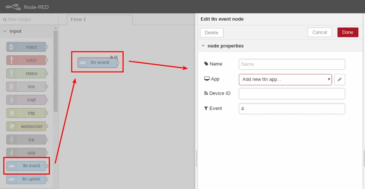Screen dimensions: 365x189
Task: Select the catch node in palette
Action: pyautogui.click(x=27, y=60)
